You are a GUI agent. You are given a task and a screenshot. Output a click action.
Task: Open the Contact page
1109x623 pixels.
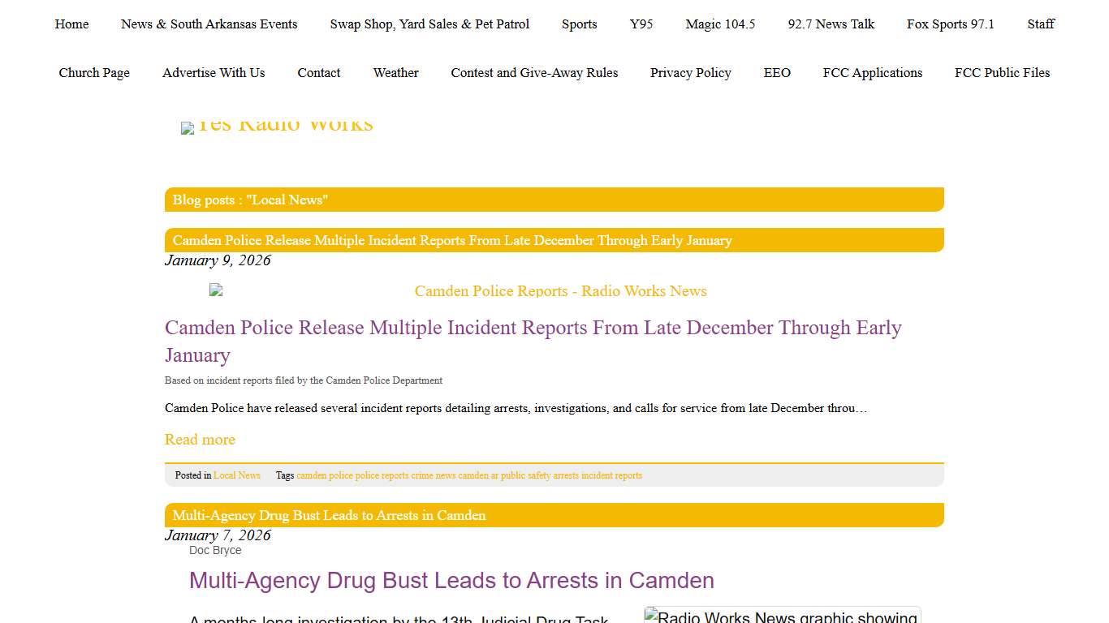(x=318, y=73)
